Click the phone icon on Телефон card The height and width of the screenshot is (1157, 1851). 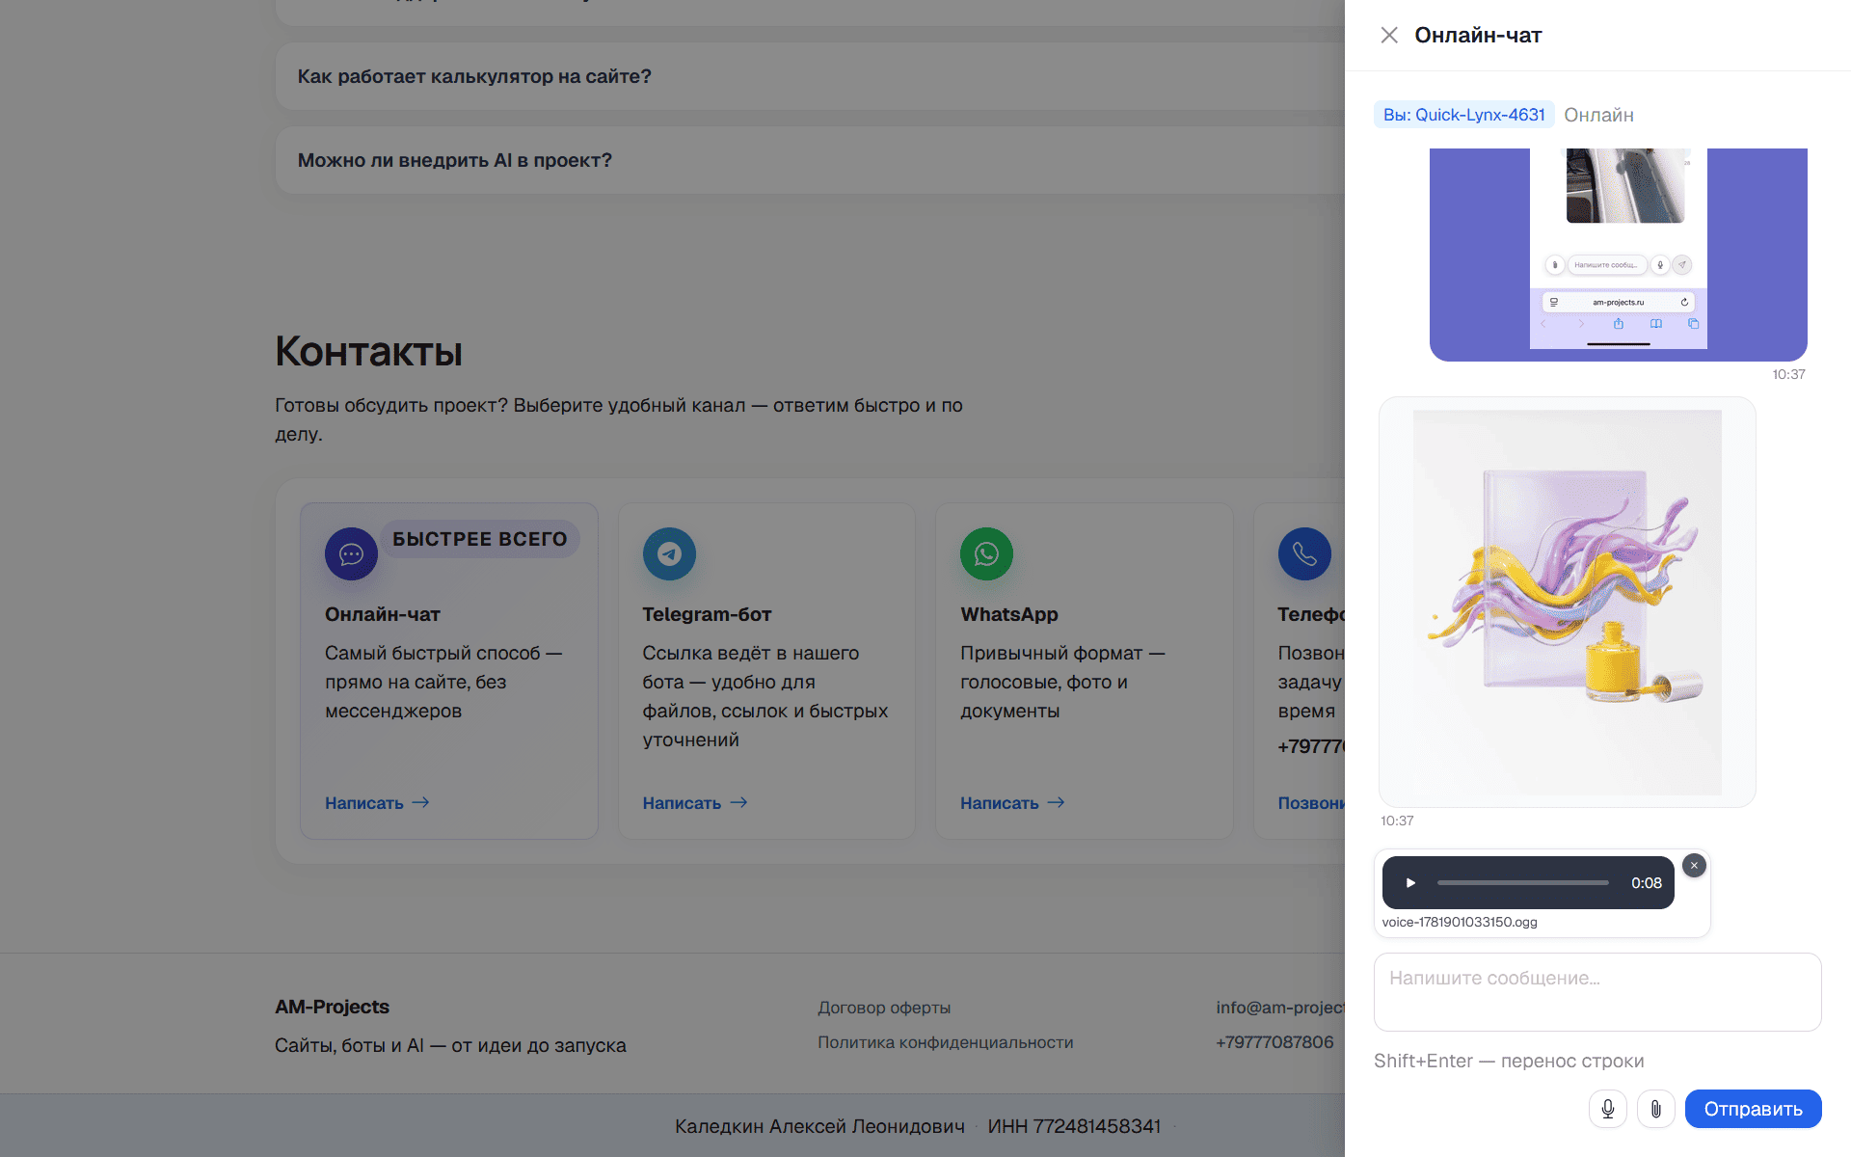(1304, 553)
